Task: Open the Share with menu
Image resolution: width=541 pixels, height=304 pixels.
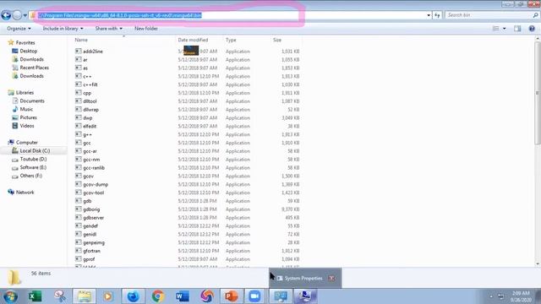Action: [109, 29]
